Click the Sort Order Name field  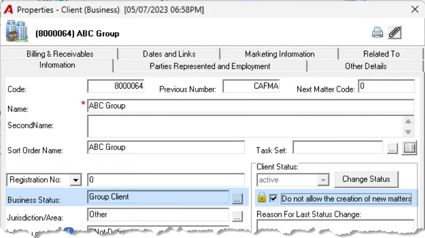tap(166, 147)
